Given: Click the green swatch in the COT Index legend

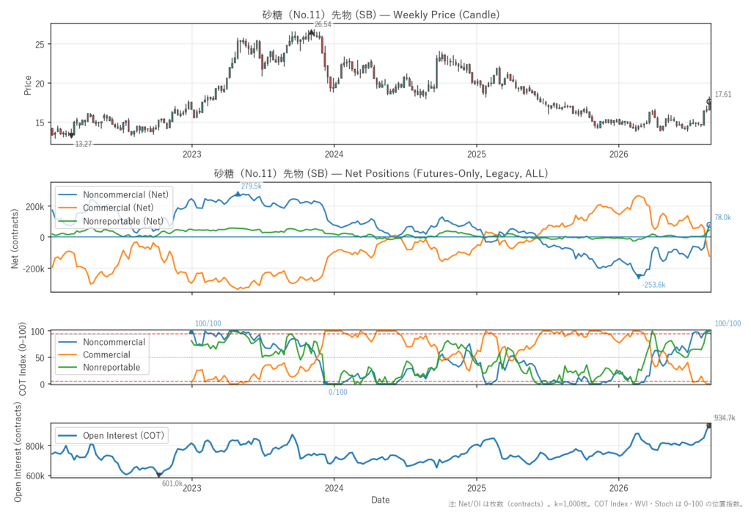Looking at the screenshot, I should [67, 367].
